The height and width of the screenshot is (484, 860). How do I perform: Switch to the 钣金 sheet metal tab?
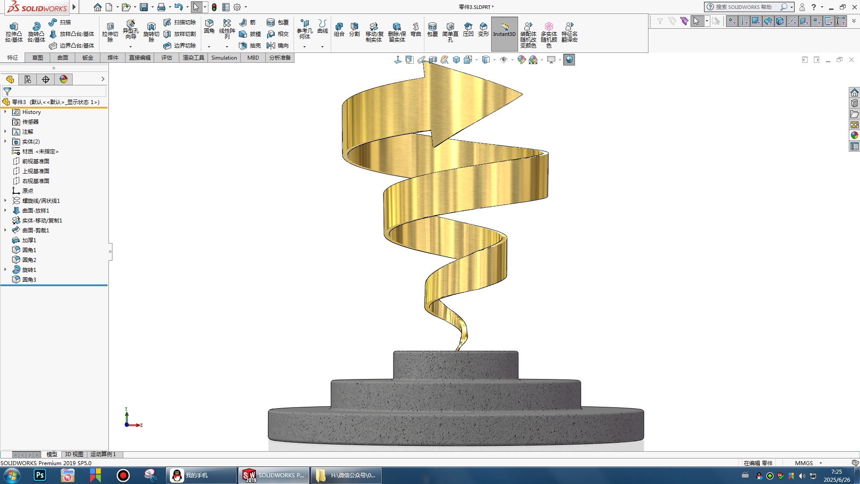tap(88, 57)
